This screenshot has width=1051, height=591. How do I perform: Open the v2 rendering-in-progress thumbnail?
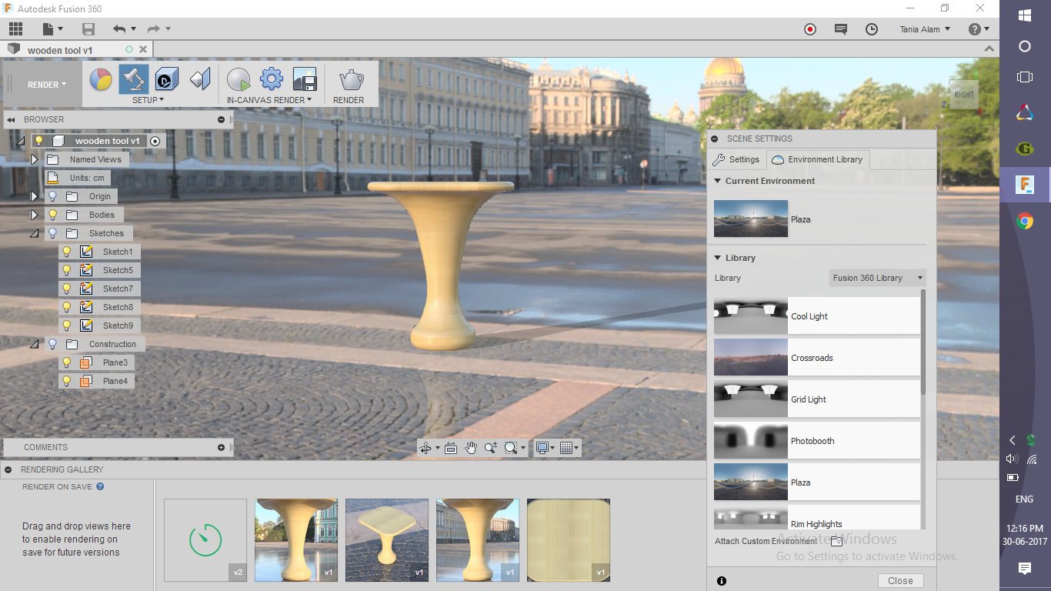pyautogui.click(x=205, y=539)
